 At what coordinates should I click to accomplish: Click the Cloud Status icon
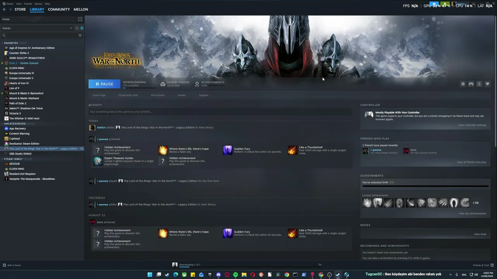click(x=163, y=84)
